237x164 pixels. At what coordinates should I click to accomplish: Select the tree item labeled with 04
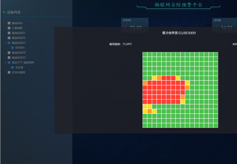click(19, 53)
